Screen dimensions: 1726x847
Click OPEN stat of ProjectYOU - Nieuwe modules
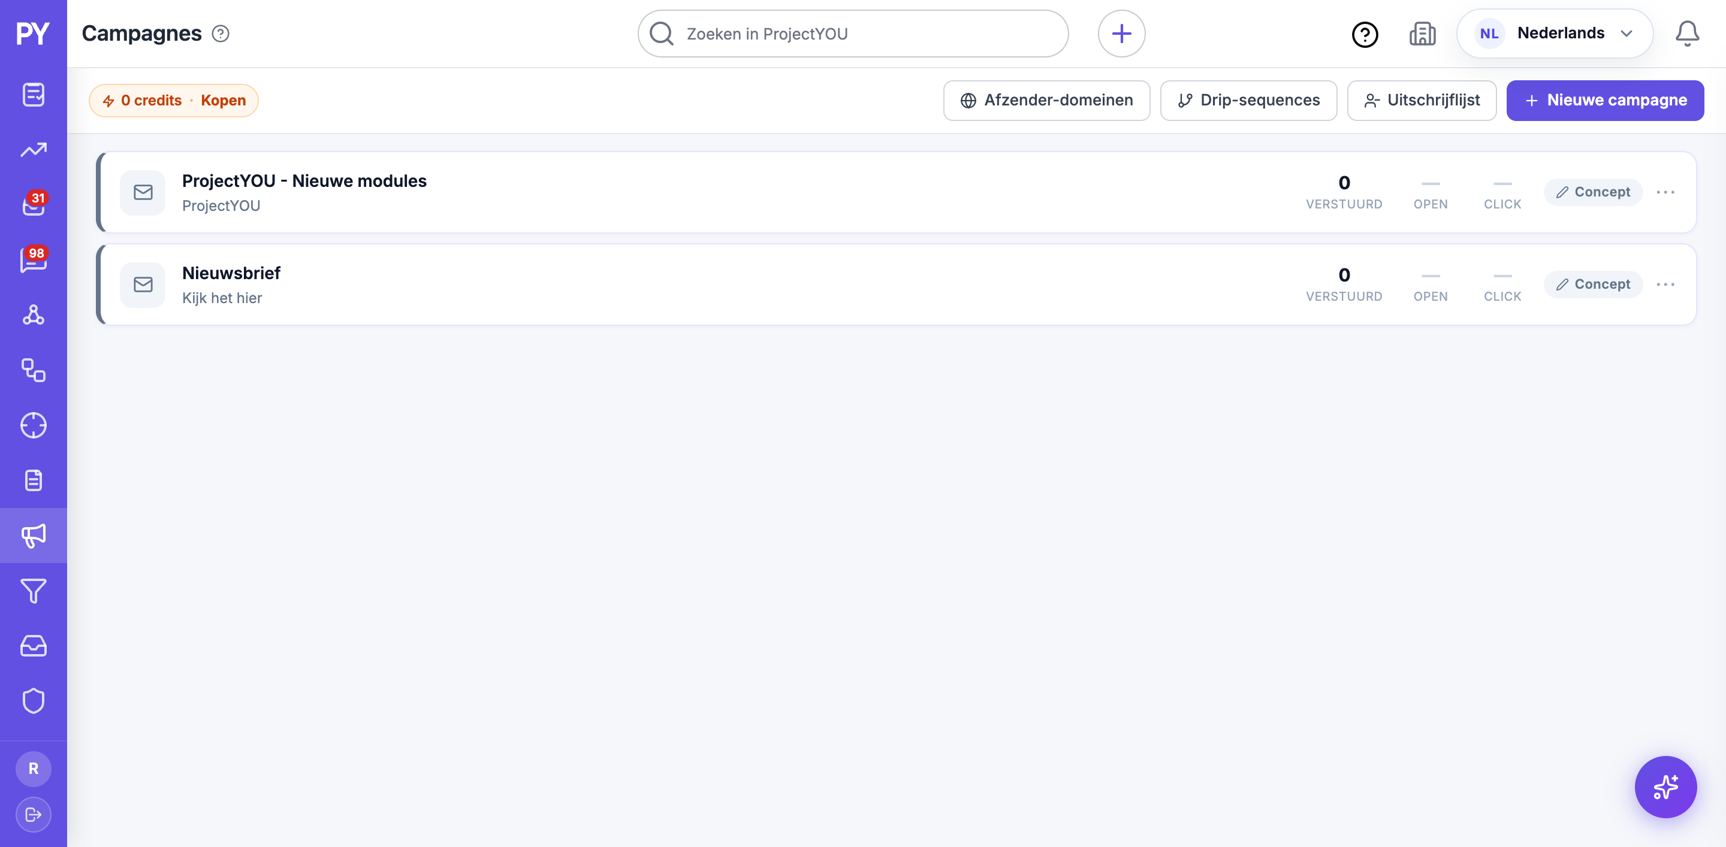coord(1431,194)
